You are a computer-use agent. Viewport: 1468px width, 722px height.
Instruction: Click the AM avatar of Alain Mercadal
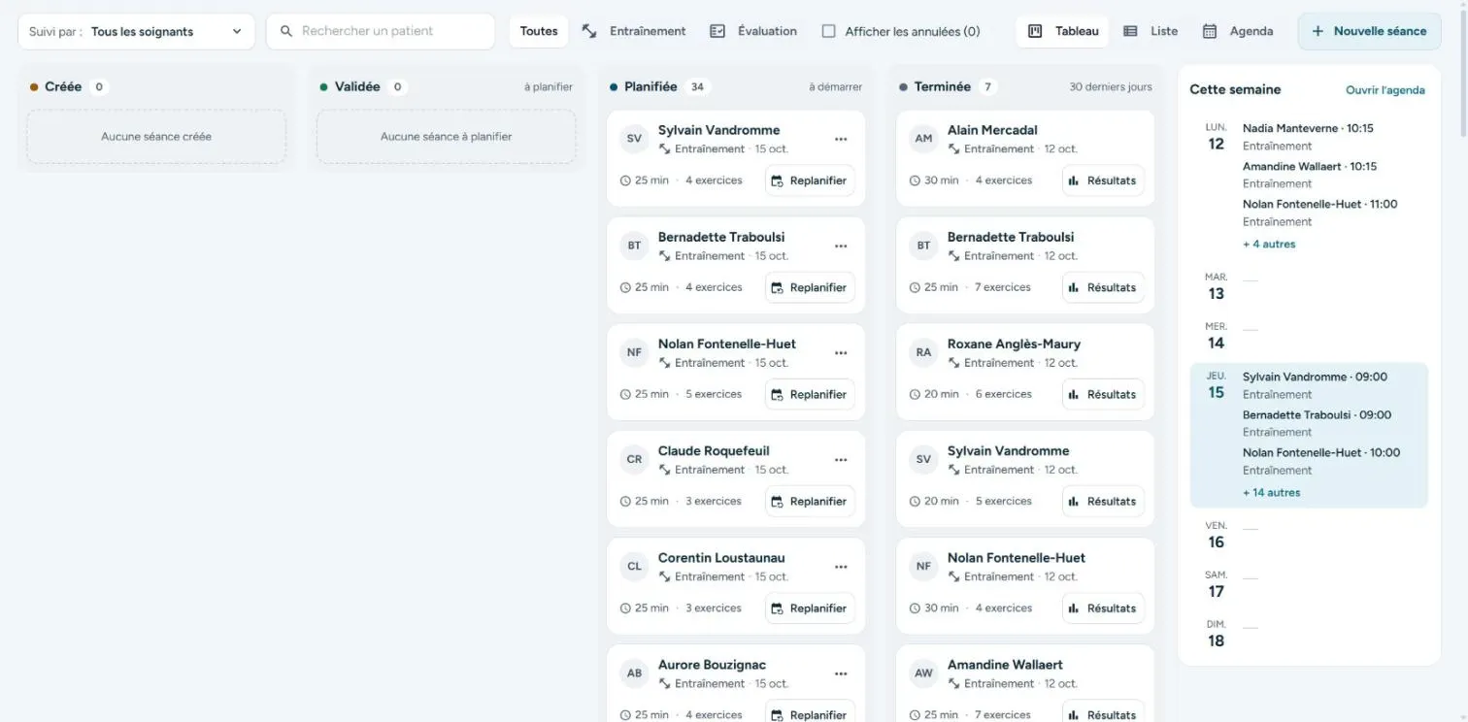(x=923, y=139)
